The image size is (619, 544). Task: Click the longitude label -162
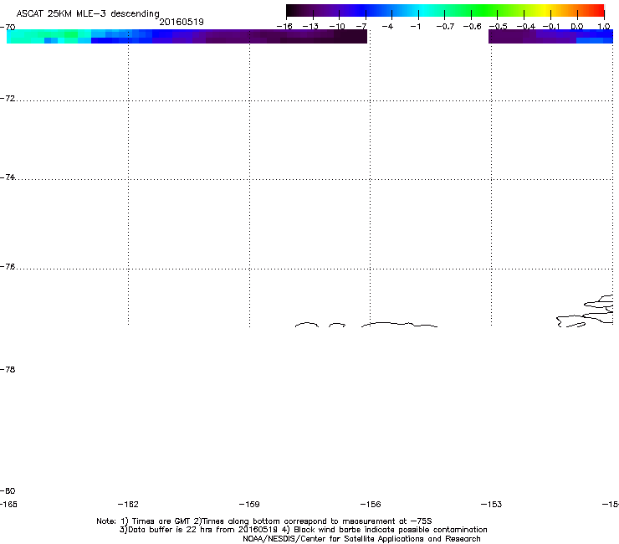[x=128, y=504]
